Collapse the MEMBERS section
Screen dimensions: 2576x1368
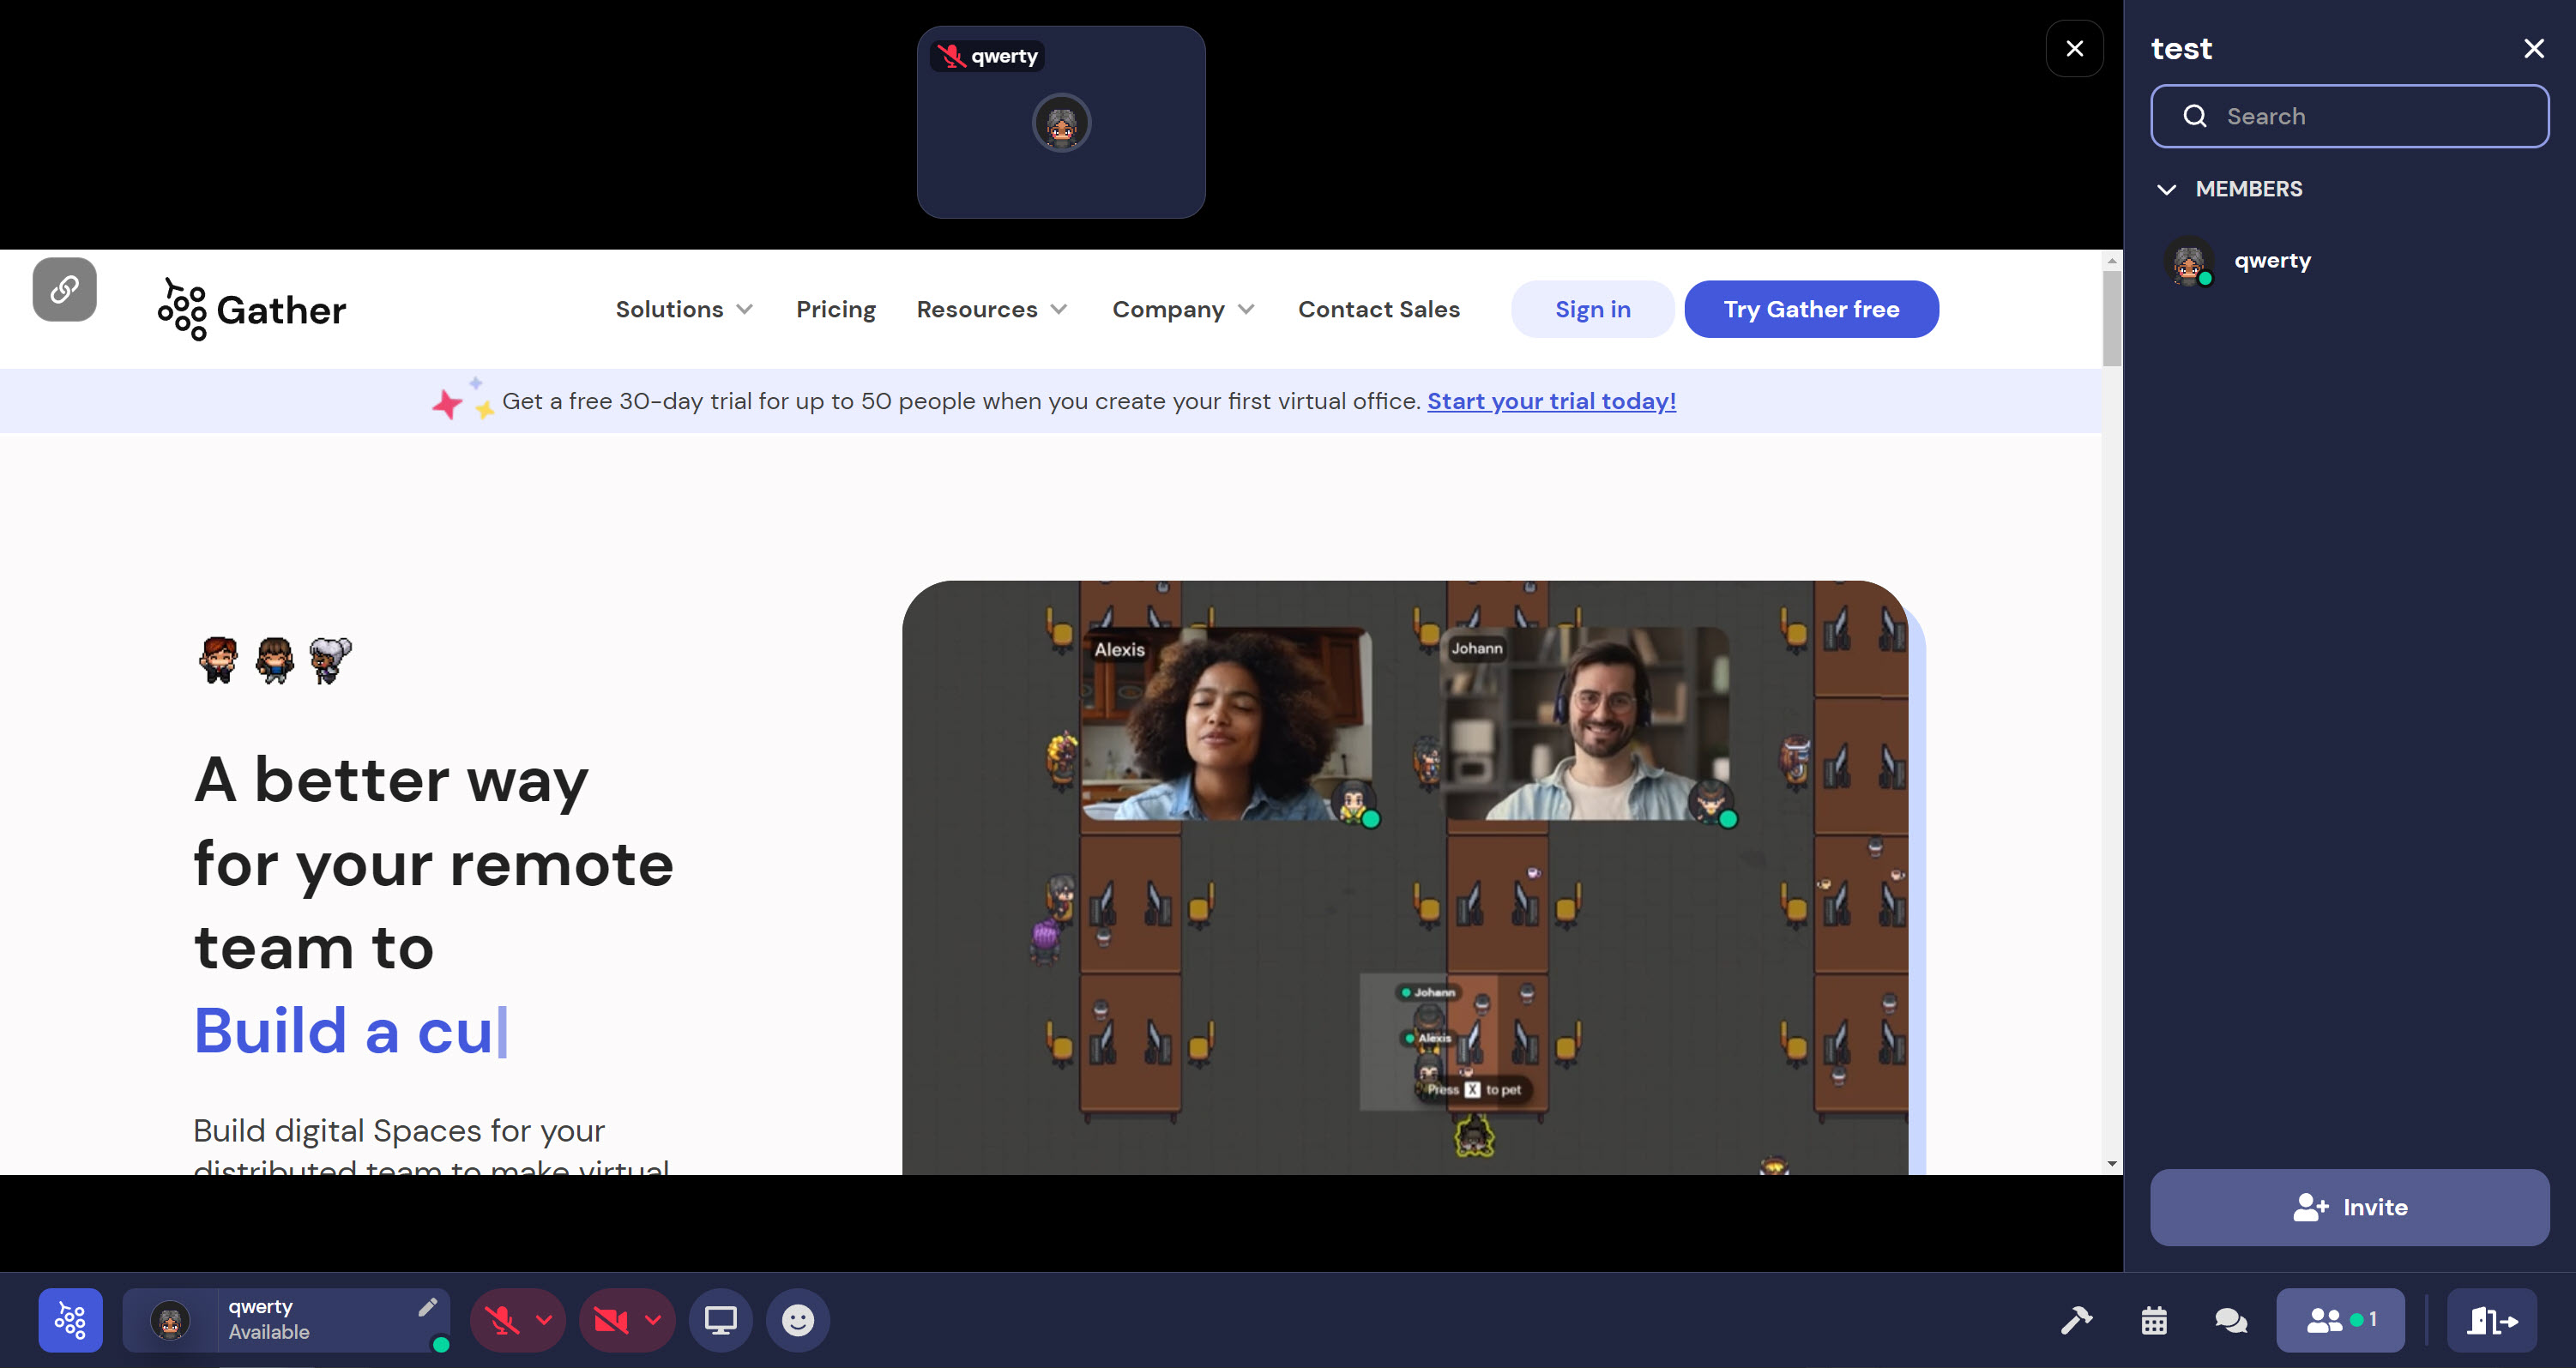pos(2166,189)
